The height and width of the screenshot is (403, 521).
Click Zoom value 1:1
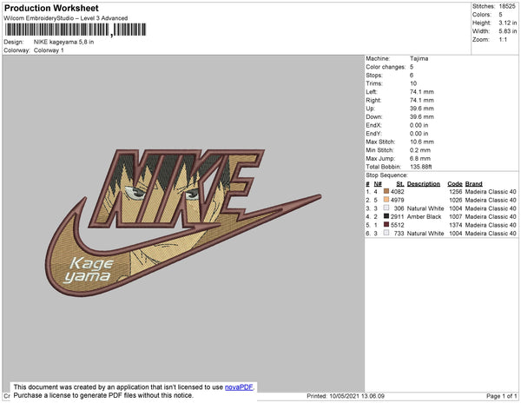coord(503,40)
